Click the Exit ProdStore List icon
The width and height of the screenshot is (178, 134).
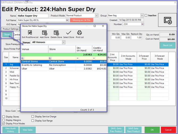pyautogui.click(x=30, y=33)
